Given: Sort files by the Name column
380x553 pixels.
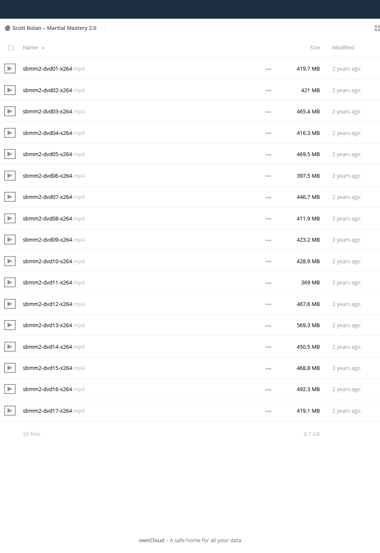Looking at the screenshot, I should coord(30,47).
